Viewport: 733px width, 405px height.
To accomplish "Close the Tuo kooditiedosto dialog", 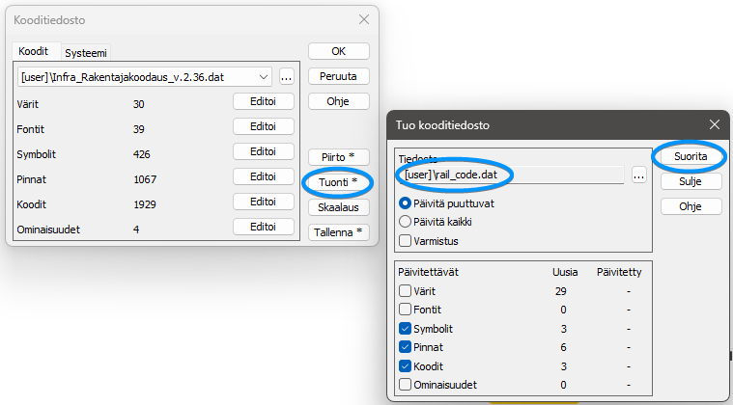I will [x=714, y=124].
